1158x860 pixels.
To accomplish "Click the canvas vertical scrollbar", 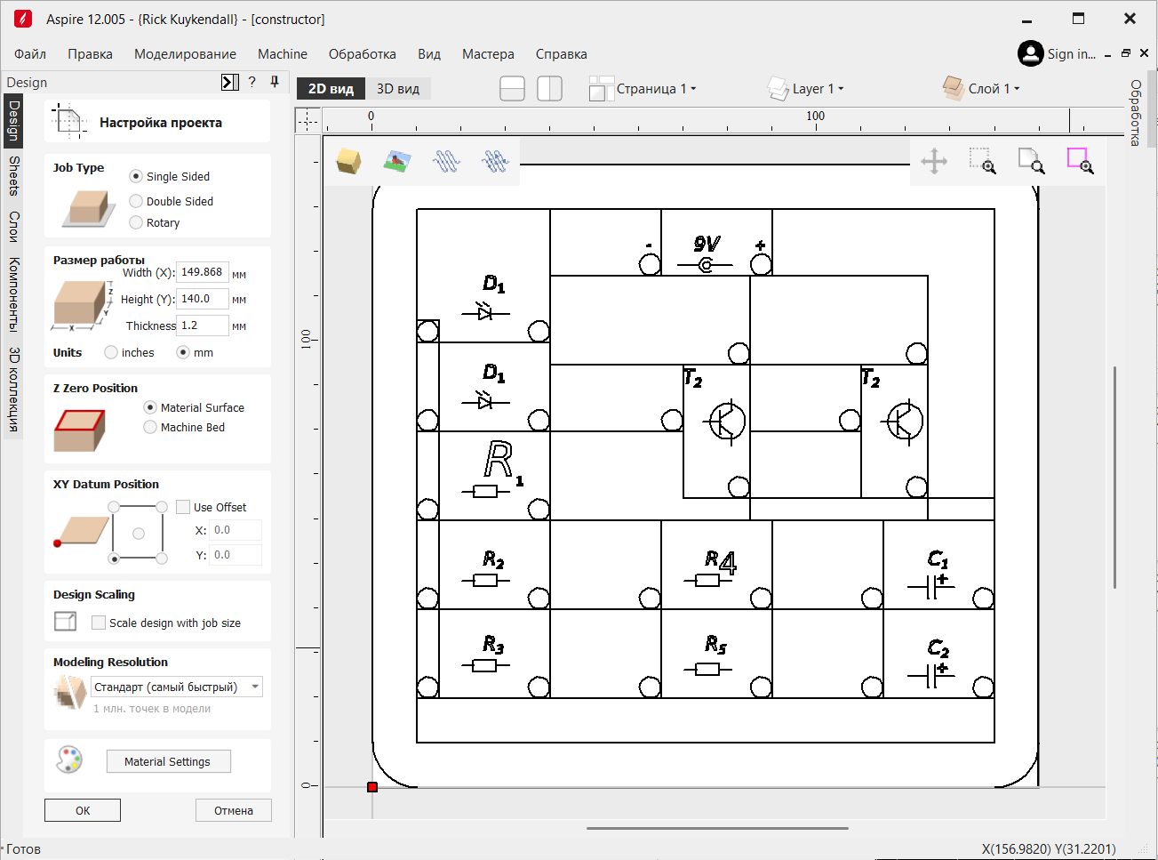I will click(x=1114, y=477).
